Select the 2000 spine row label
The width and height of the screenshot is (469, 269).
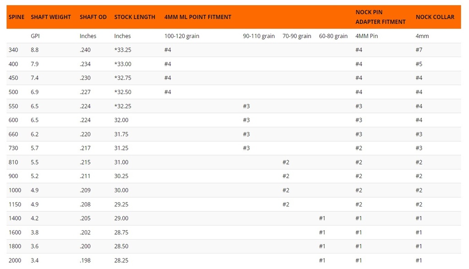[15, 260]
